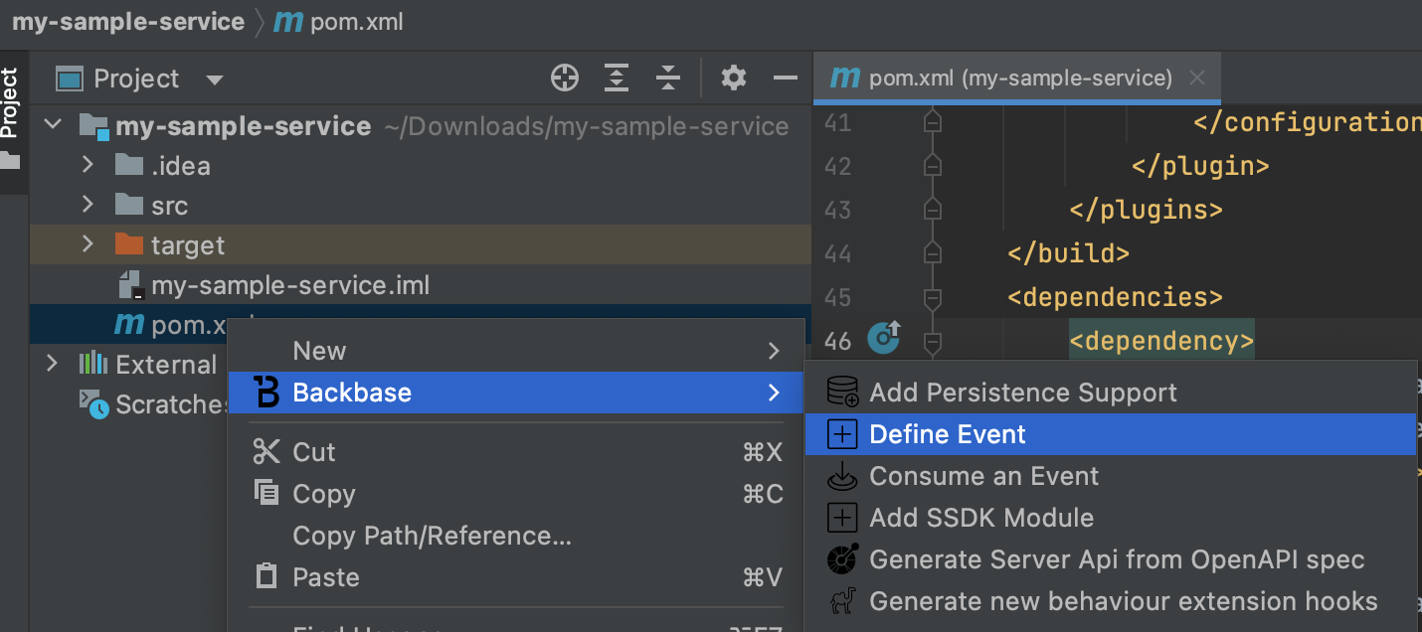The height and width of the screenshot is (632, 1422).
Task: Select Define Event menu item
Action: pos(1110,434)
